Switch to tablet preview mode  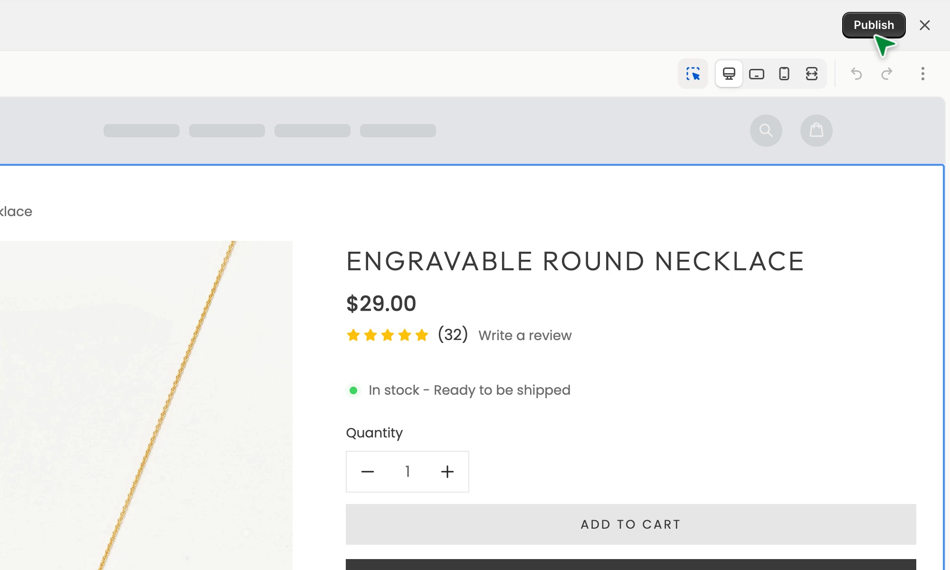757,74
